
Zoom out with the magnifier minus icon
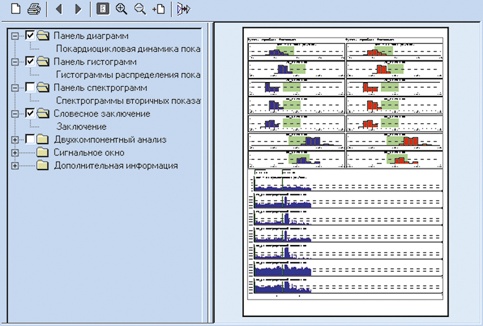click(x=140, y=9)
